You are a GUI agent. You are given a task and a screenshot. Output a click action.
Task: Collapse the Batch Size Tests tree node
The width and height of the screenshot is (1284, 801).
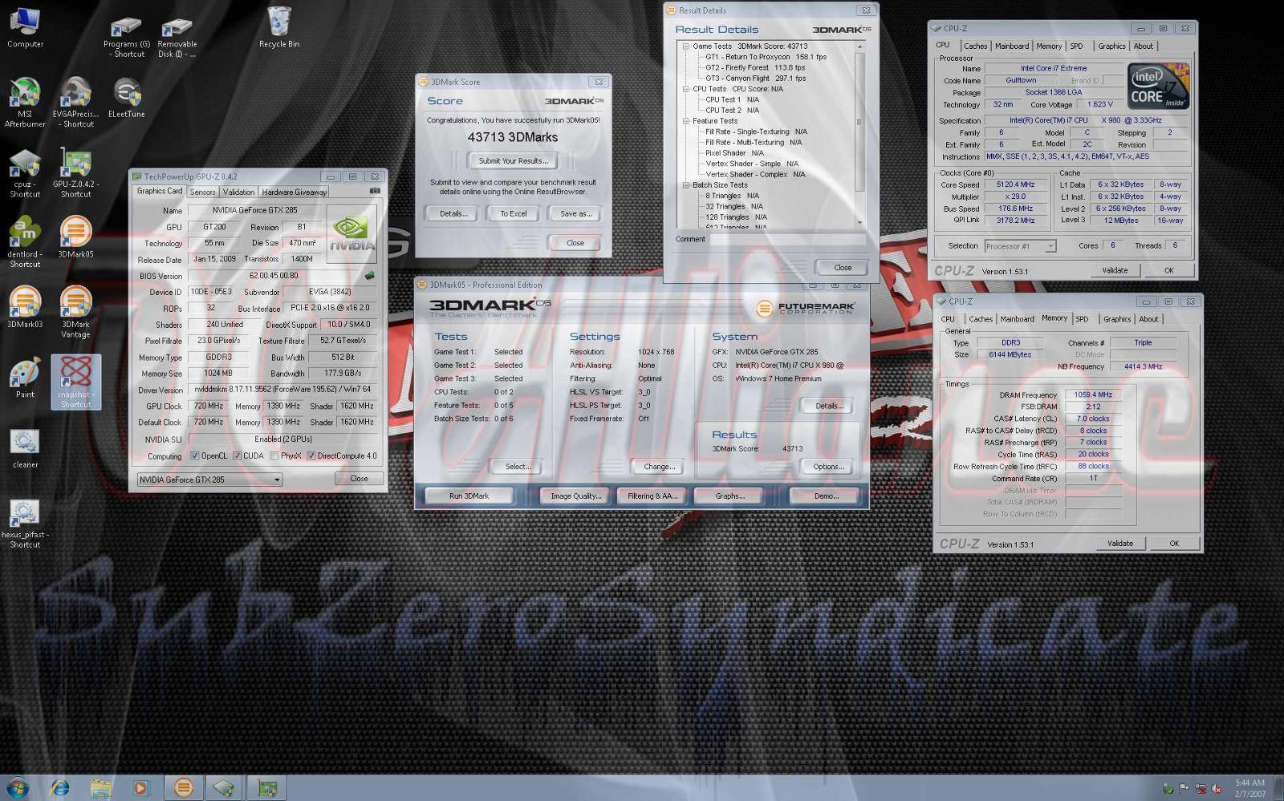[x=686, y=185]
